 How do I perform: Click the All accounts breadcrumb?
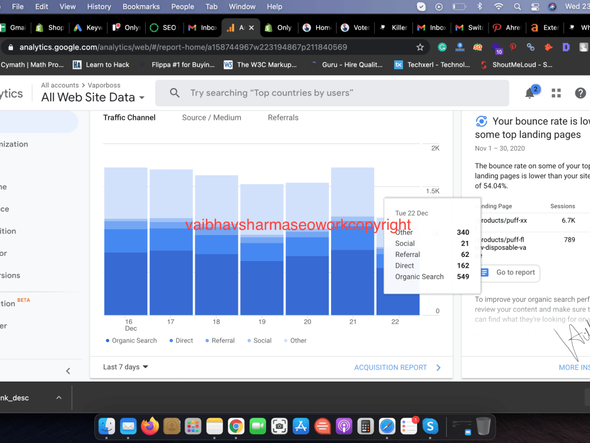click(x=60, y=85)
